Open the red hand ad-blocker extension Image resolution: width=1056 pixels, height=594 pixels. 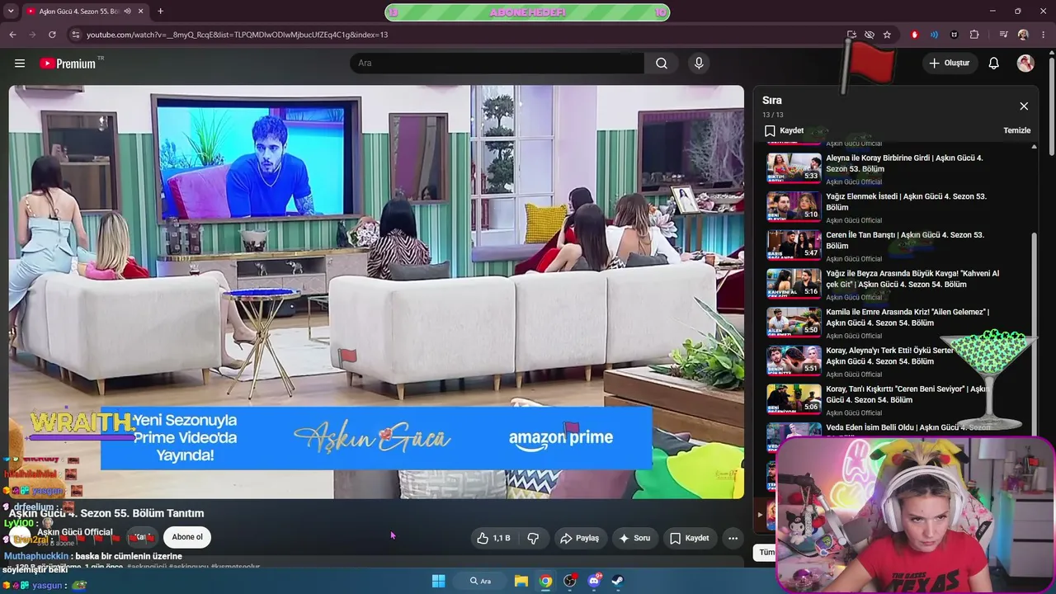pyautogui.click(x=914, y=35)
